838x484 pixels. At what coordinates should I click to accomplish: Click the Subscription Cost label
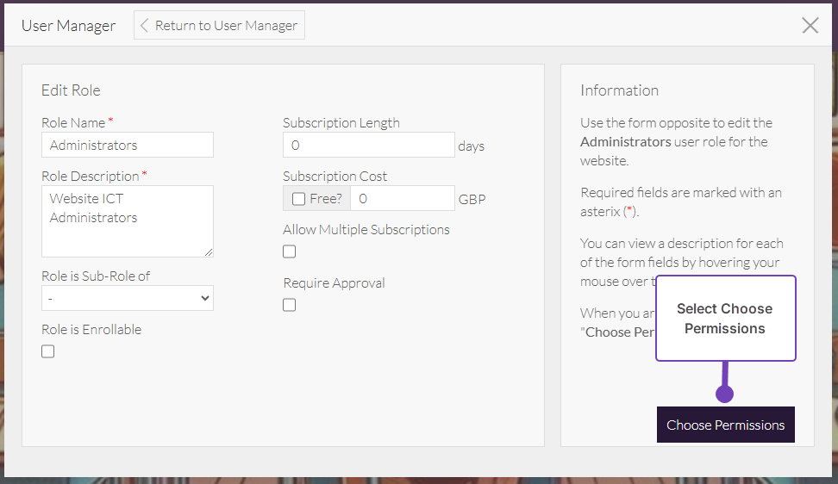tap(335, 177)
